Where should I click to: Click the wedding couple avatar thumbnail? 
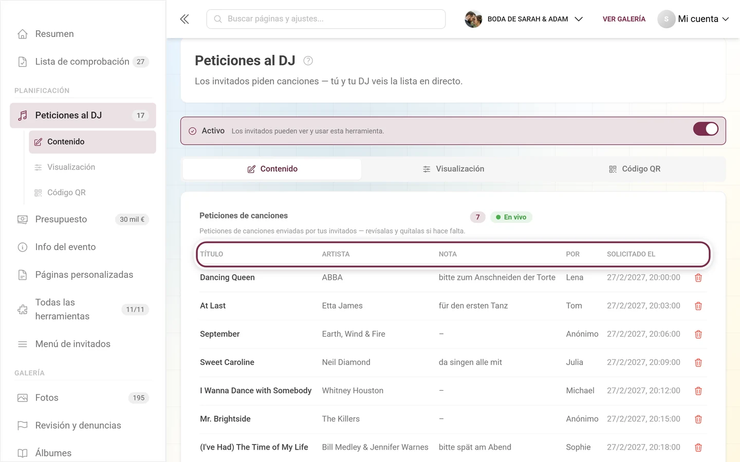(473, 19)
